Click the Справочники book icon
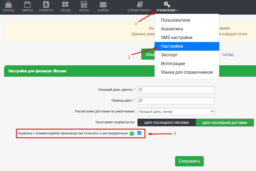Image resolution: width=256 pixels, height=171 pixels. coord(140,5)
